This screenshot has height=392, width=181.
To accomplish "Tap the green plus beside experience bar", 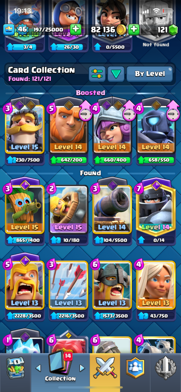I will [x=75, y=30].
